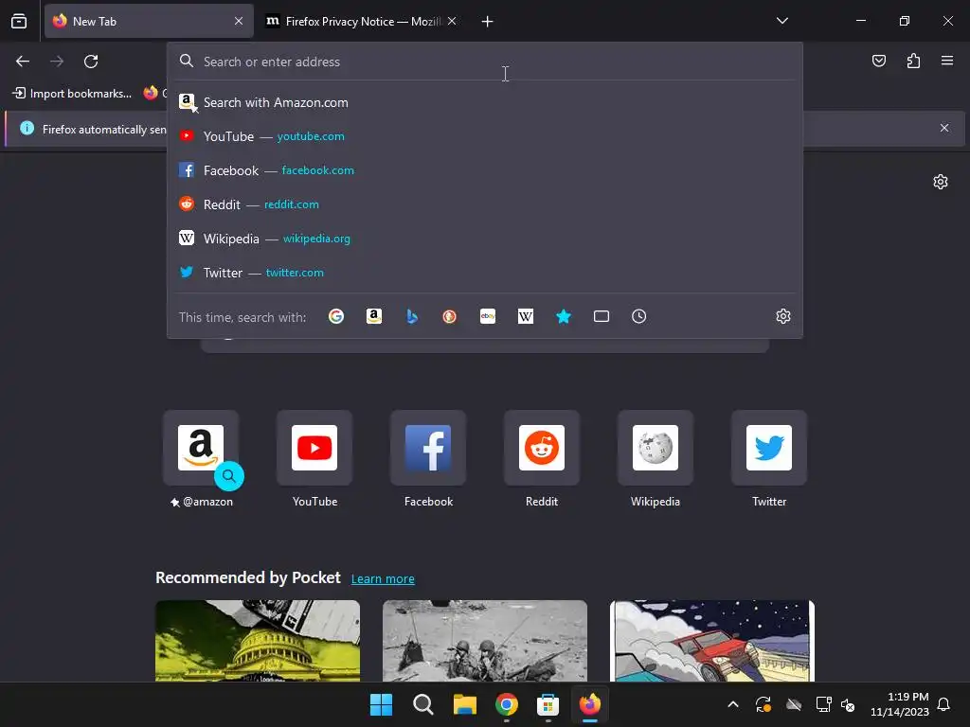Screen dimensions: 970x727
Task: Close the New Tab tab
Action: 239,21
